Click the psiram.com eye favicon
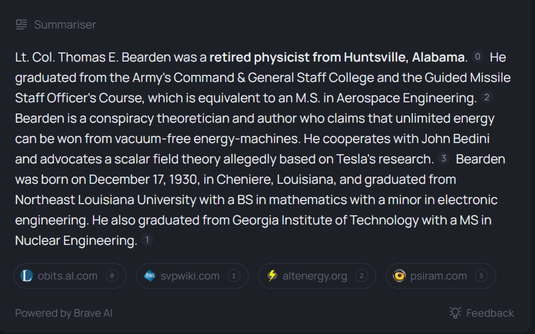 [x=399, y=275]
